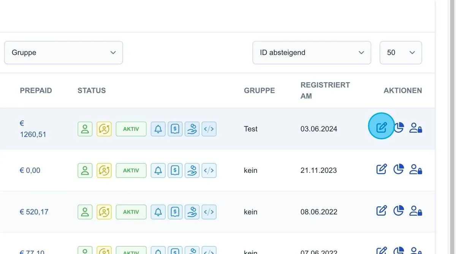This screenshot has width=456, height=254.
Task: Click the bell icon in the € 520,17 row
Action: pos(158,212)
